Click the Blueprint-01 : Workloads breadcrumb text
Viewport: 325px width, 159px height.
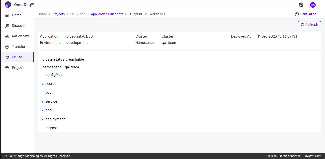(x=147, y=14)
